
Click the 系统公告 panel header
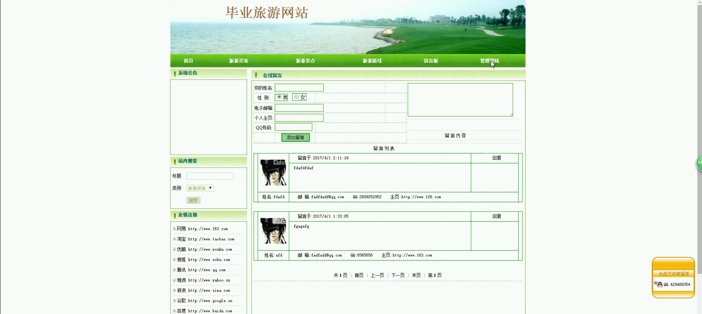tap(209, 73)
